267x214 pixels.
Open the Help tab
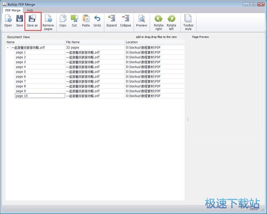[x=30, y=10]
